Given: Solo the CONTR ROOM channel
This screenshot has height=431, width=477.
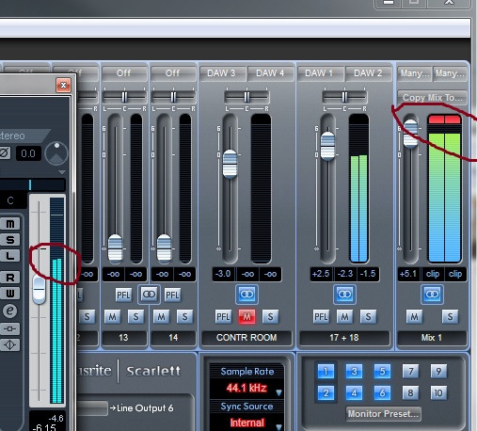Looking at the screenshot, I should [270, 317].
